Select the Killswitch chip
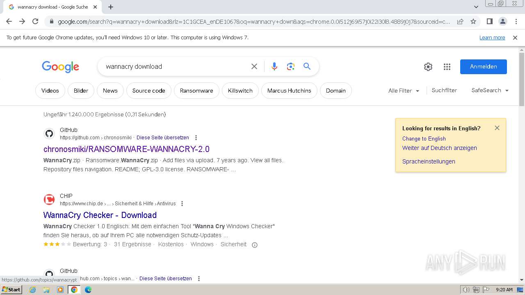Image resolution: width=525 pixels, height=295 pixels. 240,91
